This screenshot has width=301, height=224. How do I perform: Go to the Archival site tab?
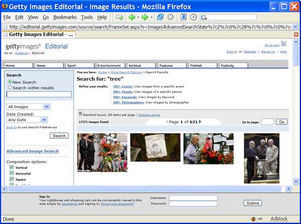[141, 65]
